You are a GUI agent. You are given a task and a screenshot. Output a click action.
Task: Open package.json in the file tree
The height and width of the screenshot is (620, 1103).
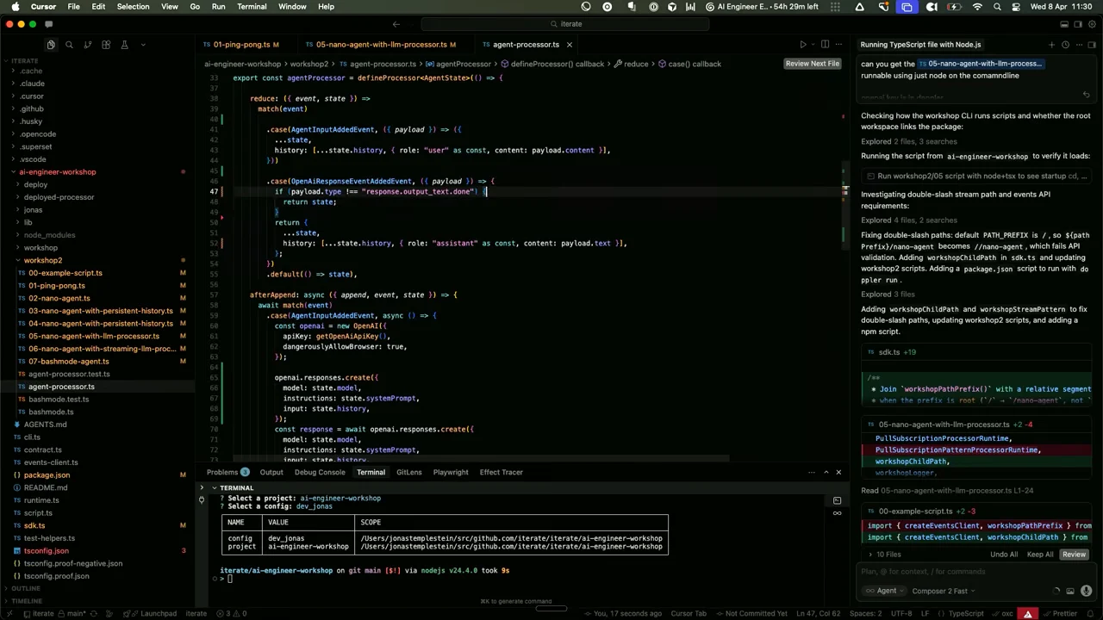coord(47,474)
